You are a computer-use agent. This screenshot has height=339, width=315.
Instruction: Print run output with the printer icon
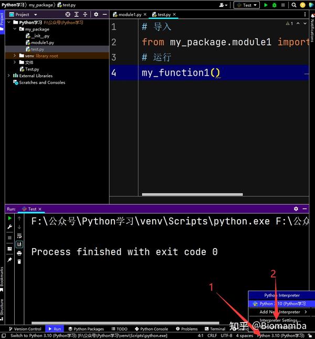(19, 253)
